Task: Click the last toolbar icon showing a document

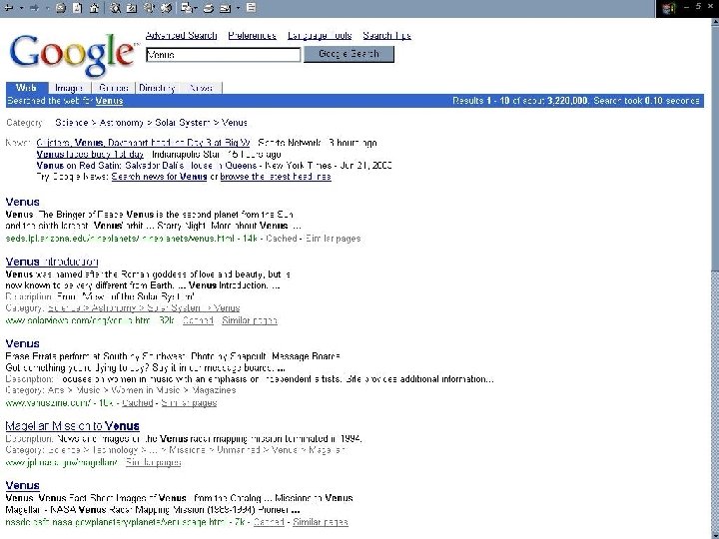Action: [x=251, y=7]
